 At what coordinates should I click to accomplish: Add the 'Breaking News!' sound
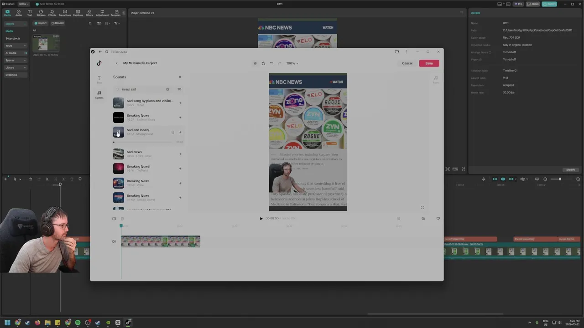coord(180,169)
